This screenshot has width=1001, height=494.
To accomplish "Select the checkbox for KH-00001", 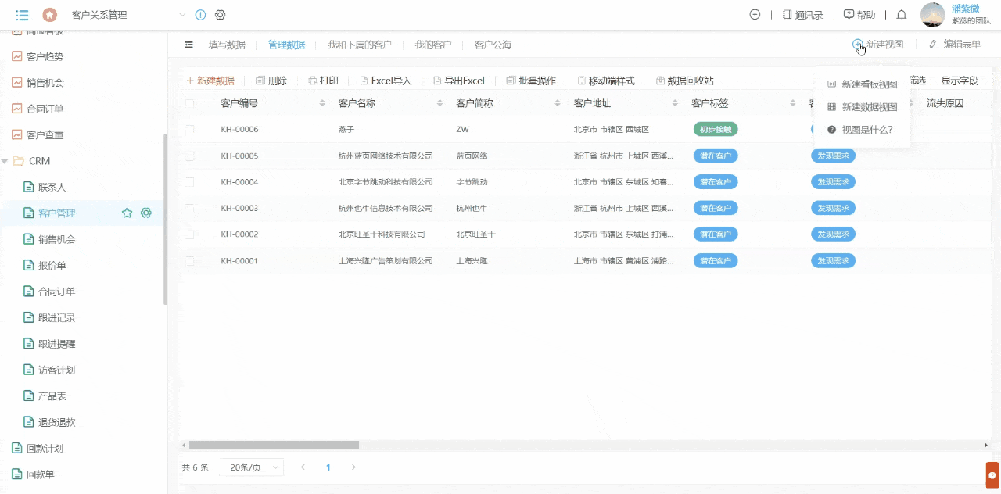I will (x=189, y=260).
